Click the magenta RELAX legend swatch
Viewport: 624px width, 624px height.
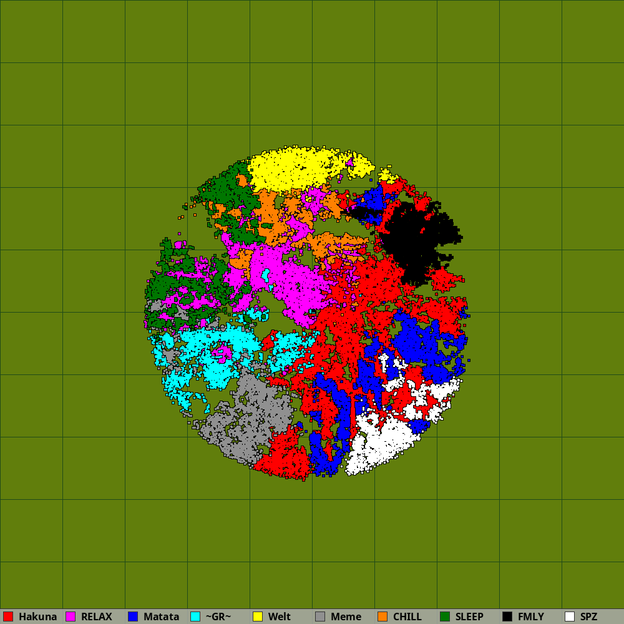coord(71,617)
